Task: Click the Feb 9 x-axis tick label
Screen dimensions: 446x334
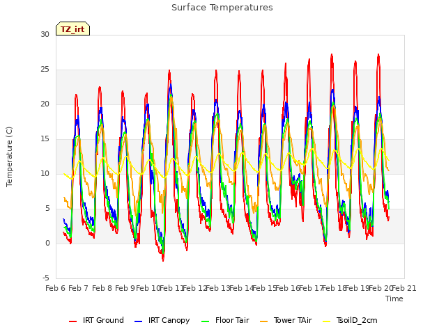Action: (x=125, y=288)
